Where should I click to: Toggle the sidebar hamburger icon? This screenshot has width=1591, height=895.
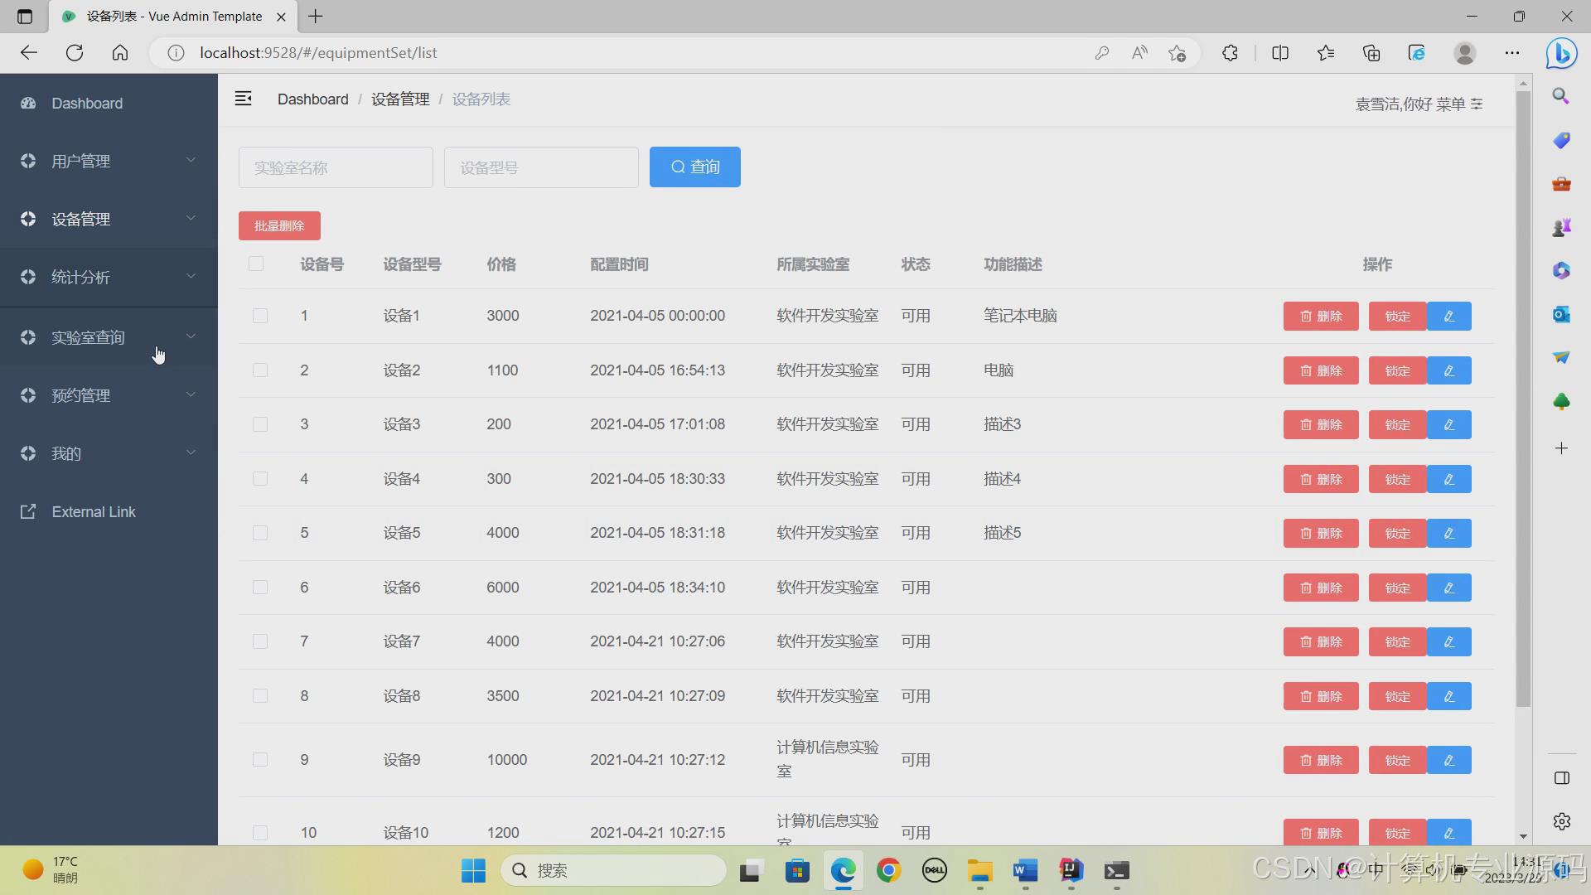point(243,99)
